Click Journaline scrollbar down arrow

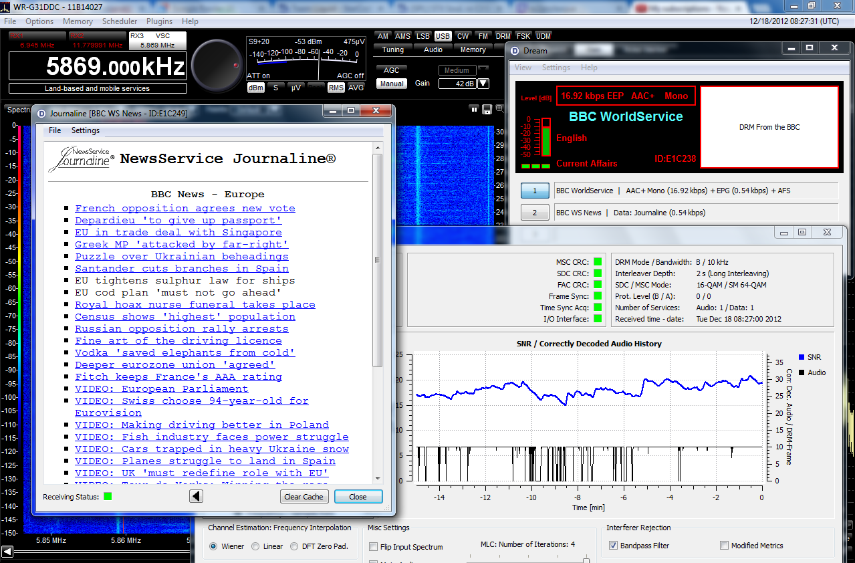[x=378, y=478]
